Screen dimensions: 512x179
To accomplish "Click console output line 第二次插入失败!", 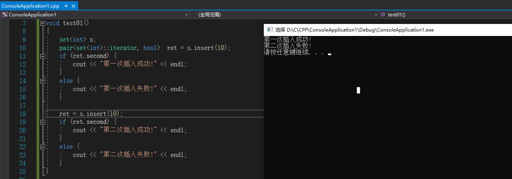I will point(288,46).
